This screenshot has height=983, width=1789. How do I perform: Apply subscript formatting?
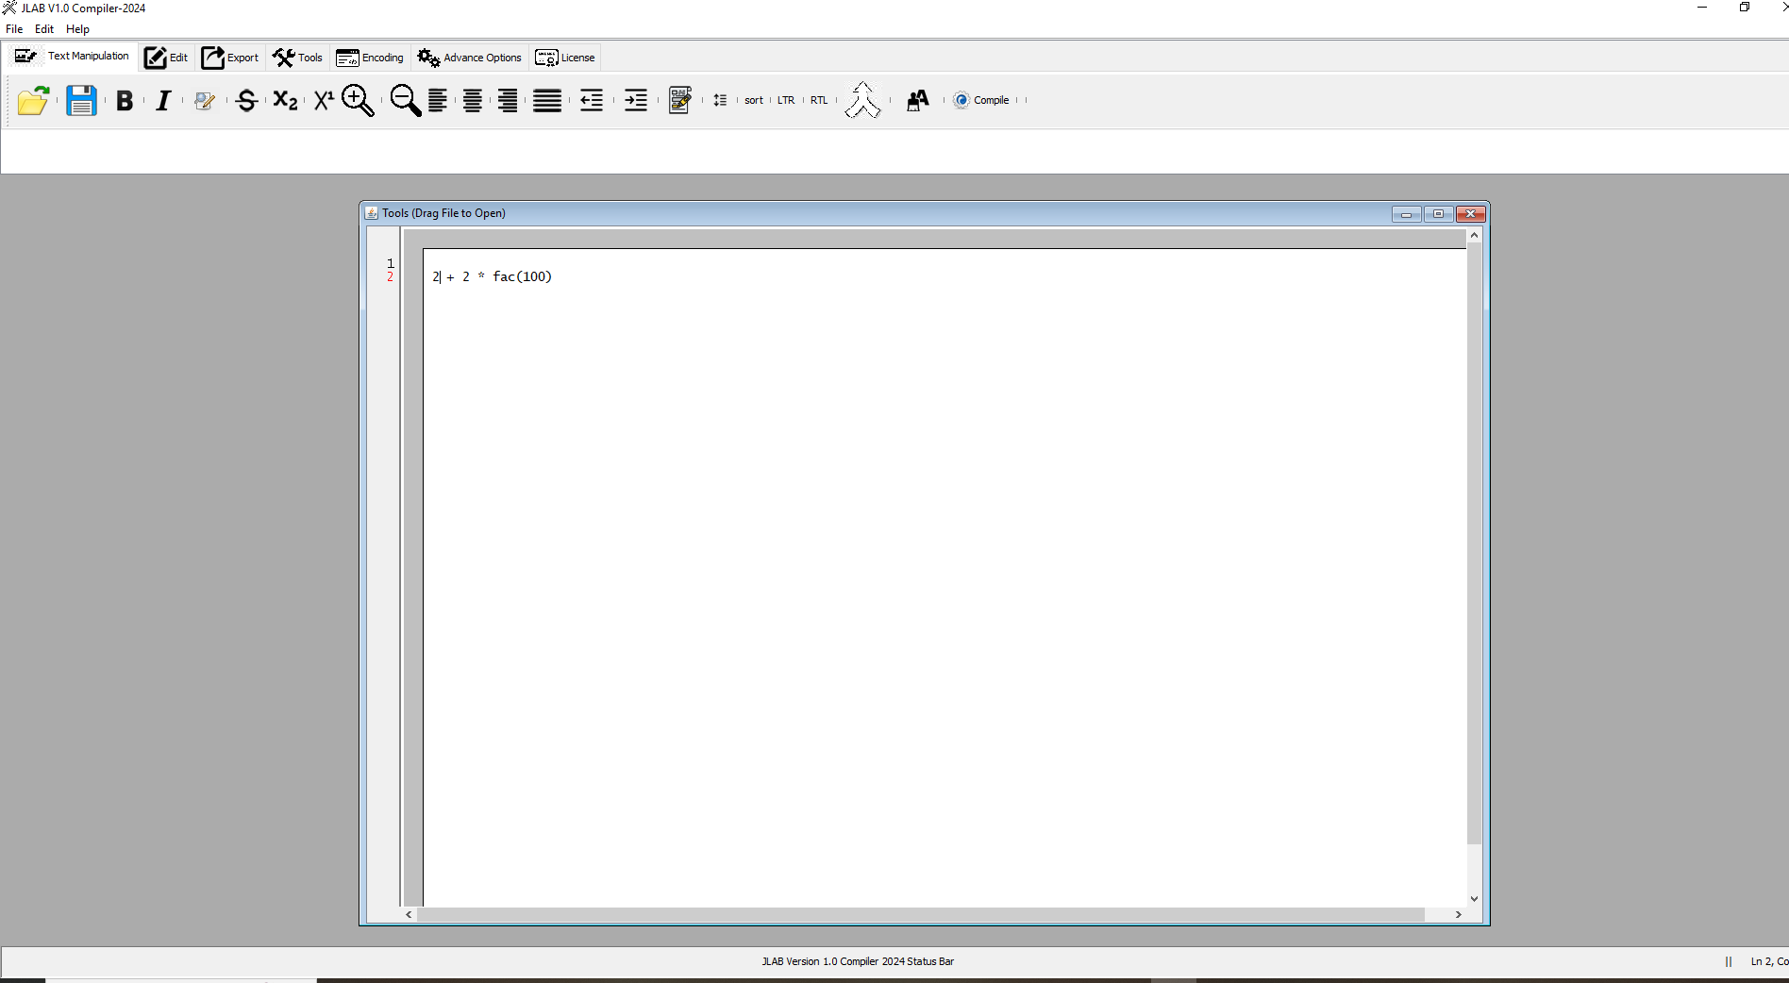point(285,101)
